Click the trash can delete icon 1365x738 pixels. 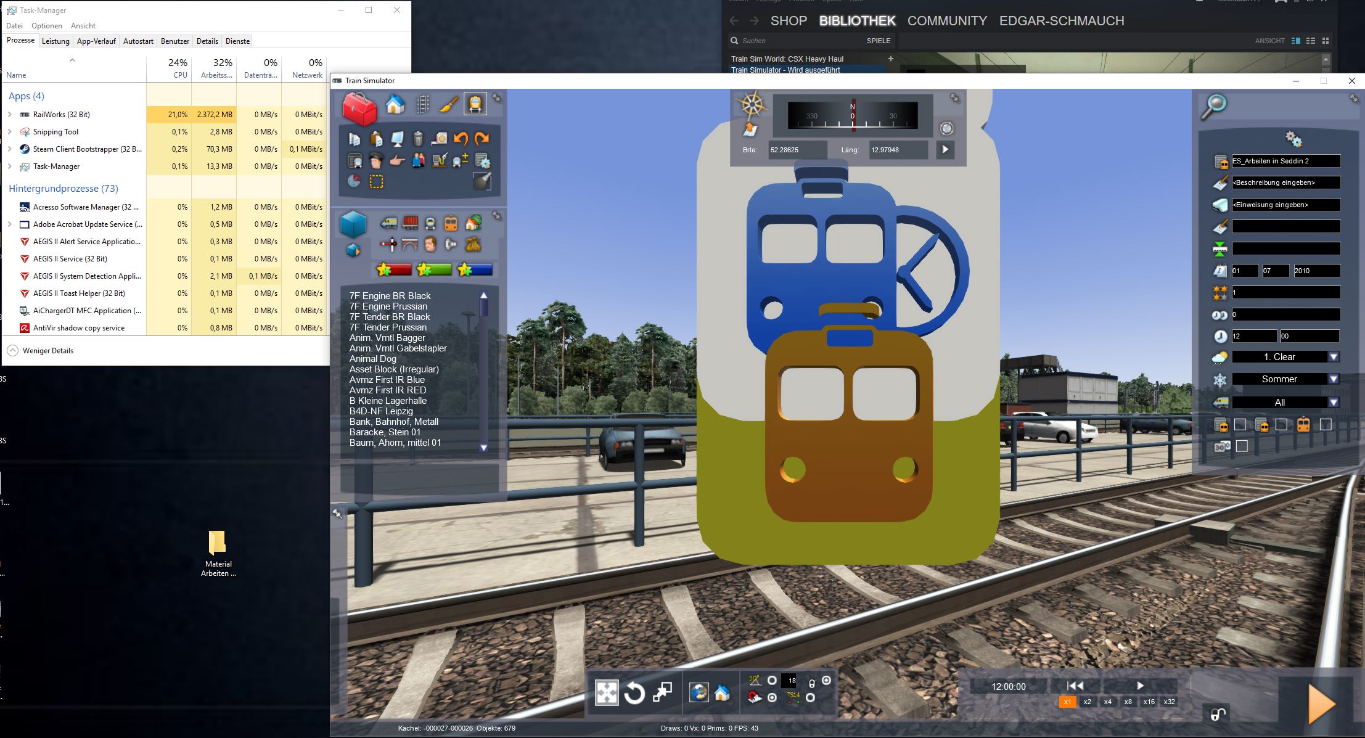pyautogui.click(x=418, y=139)
